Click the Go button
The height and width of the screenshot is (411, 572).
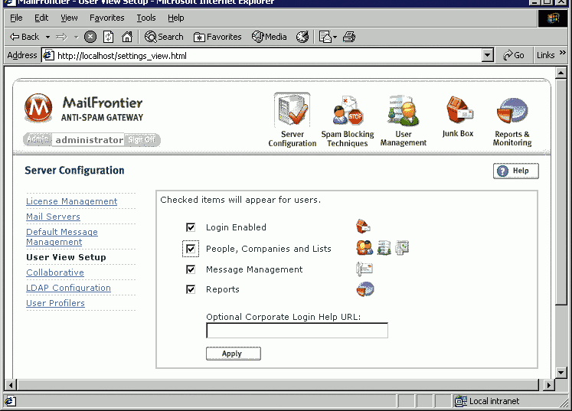tap(514, 55)
